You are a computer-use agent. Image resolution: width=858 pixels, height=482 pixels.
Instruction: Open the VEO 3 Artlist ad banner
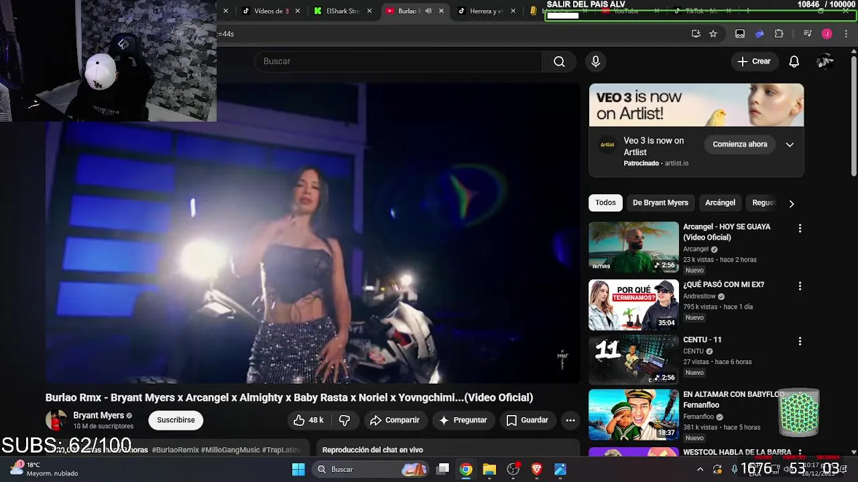pos(696,105)
